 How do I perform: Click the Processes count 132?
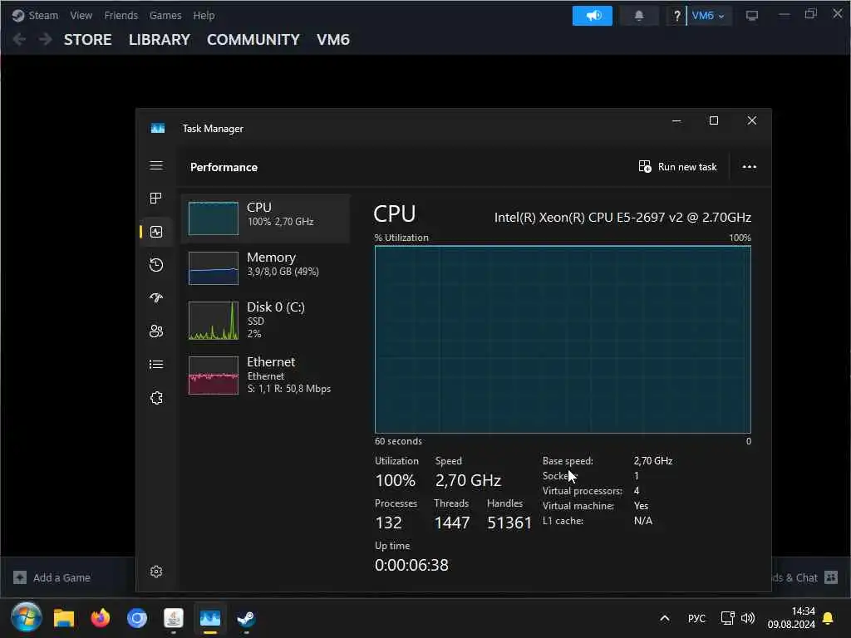coord(389,523)
